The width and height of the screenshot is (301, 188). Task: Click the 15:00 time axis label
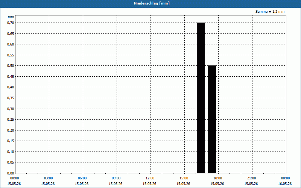[x=184, y=178]
